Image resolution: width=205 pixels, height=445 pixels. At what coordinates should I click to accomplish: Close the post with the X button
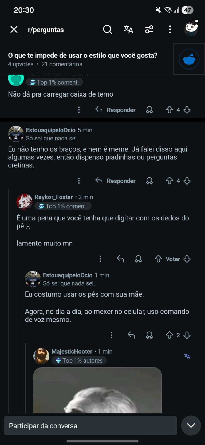(x=14, y=29)
